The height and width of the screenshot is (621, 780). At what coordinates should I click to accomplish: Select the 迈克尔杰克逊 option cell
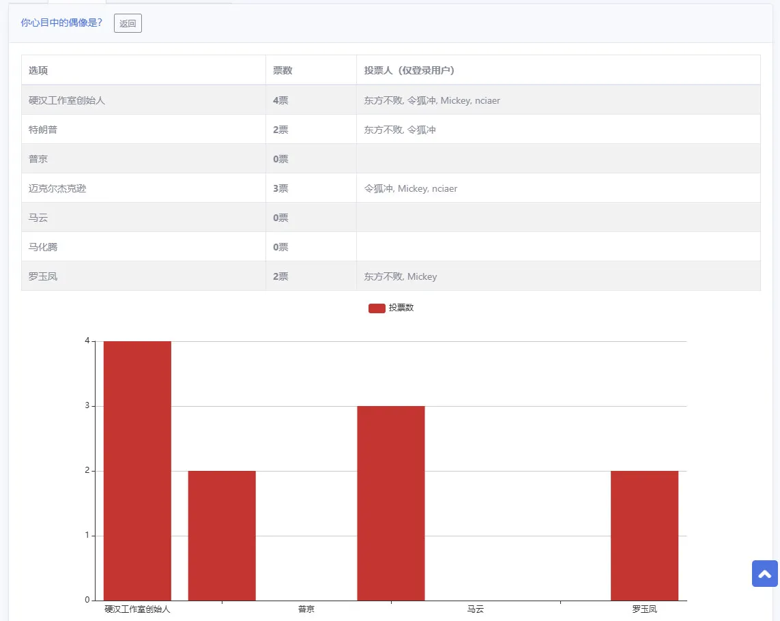pos(143,188)
